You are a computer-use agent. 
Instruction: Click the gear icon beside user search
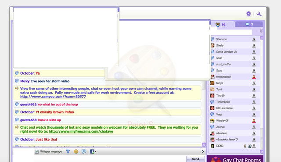point(262,31)
